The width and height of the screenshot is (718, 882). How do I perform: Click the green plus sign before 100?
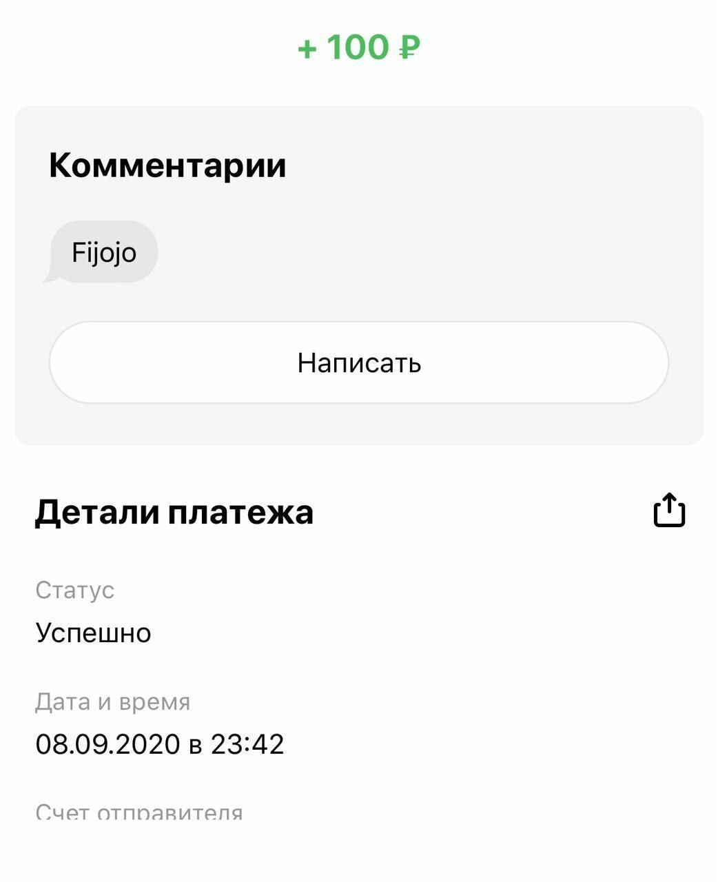[x=307, y=48]
